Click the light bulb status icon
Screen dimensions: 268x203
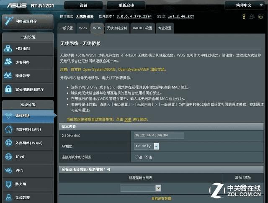pyautogui.click(x=244, y=17)
